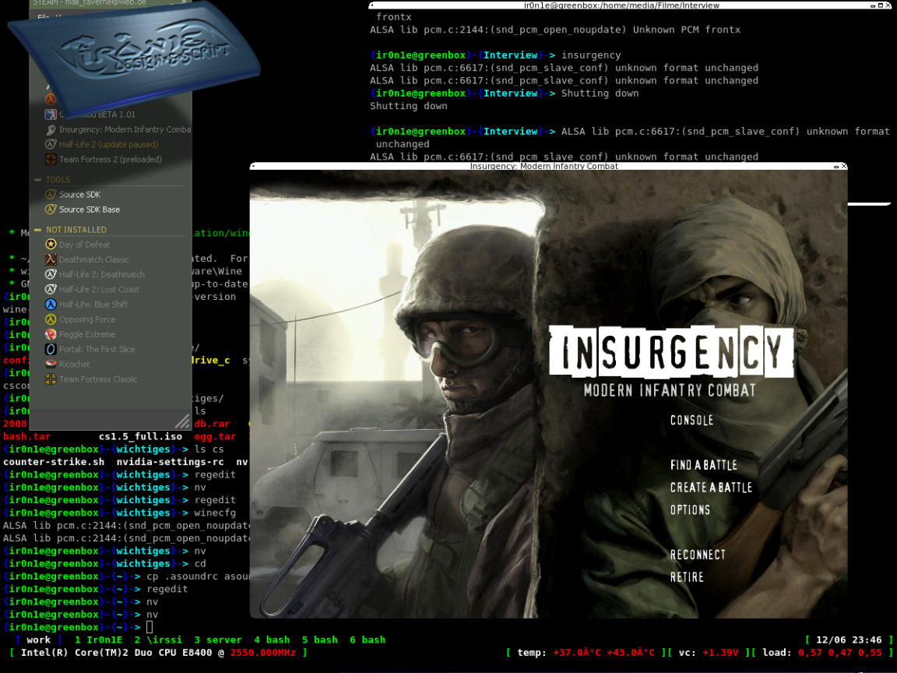Choose CREATE A BATTLE in Insurgency

pyautogui.click(x=711, y=487)
